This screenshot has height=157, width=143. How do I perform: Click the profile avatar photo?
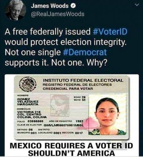click(16, 10)
